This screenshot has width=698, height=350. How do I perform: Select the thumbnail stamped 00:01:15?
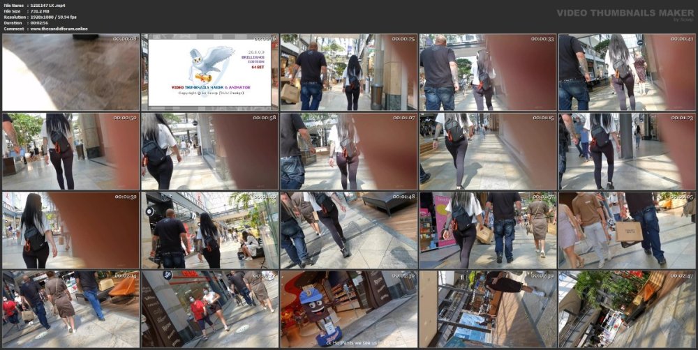(x=488, y=152)
